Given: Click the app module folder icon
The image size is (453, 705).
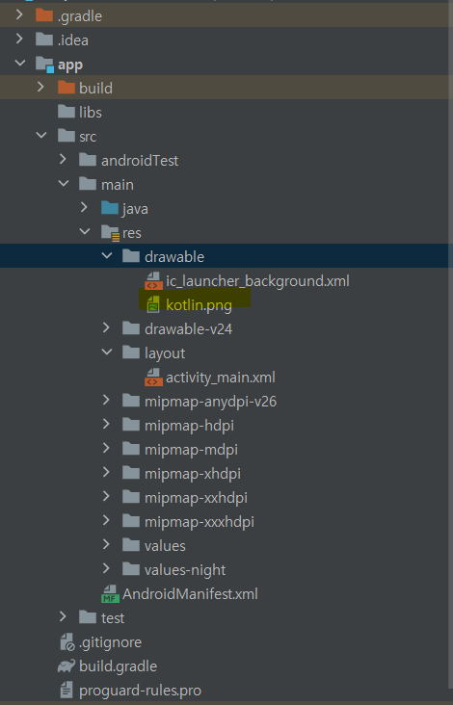Looking at the screenshot, I should tap(44, 65).
